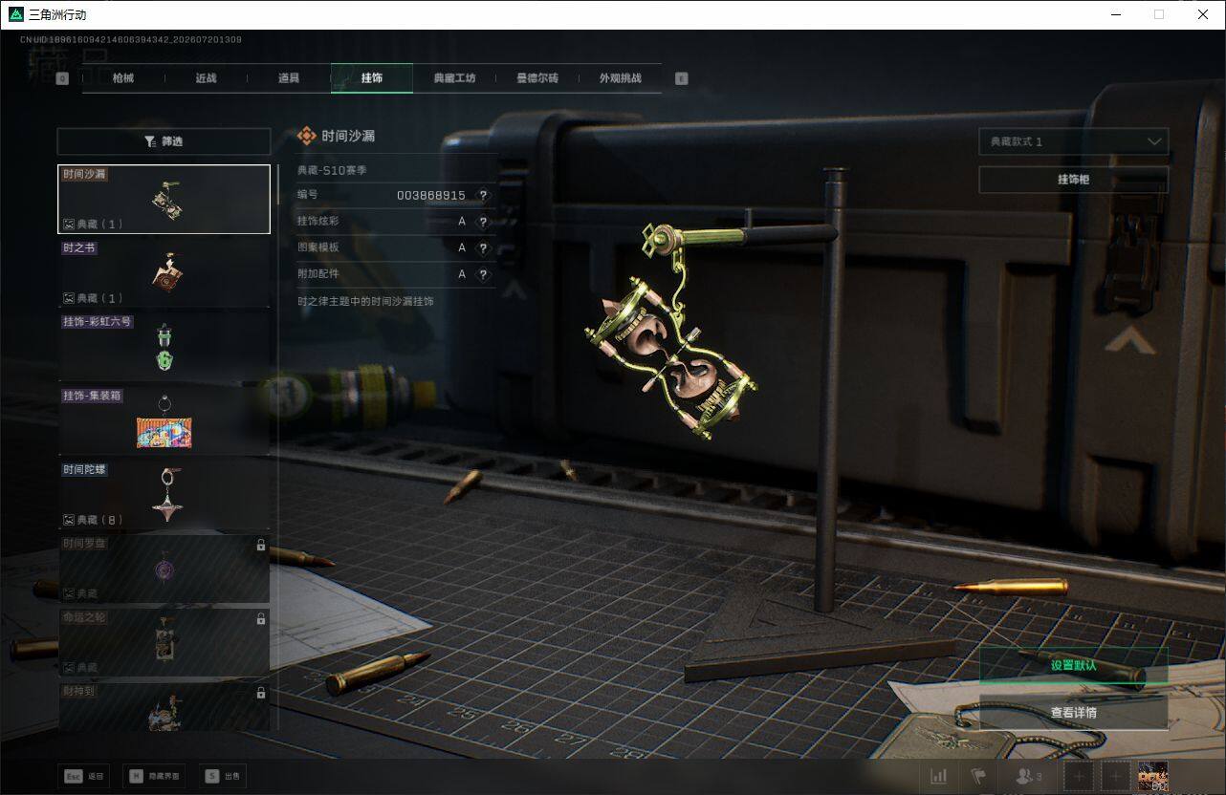Open the friends icon showing 3
This screenshot has width=1226, height=795.
(x=1029, y=776)
